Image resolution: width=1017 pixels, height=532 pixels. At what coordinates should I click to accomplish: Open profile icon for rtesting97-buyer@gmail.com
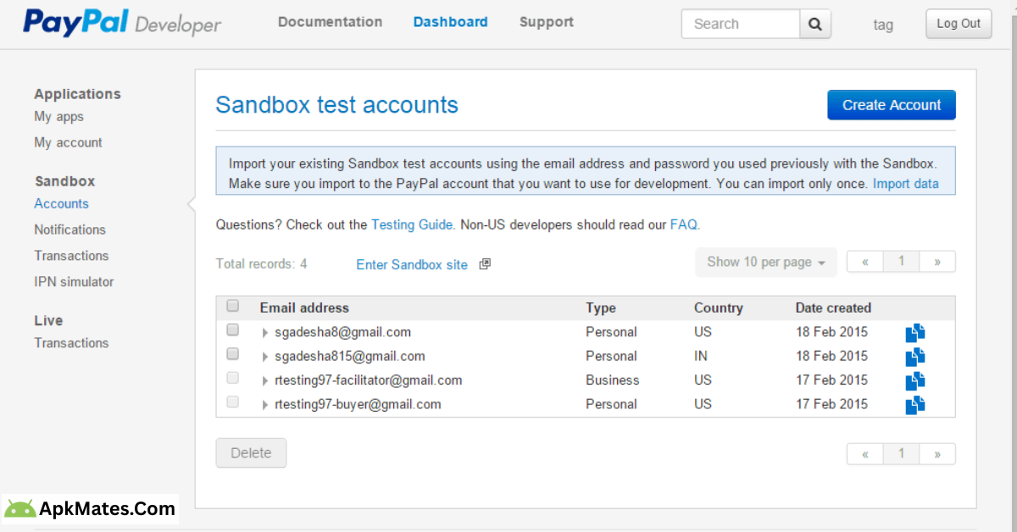click(x=915, y=405)
